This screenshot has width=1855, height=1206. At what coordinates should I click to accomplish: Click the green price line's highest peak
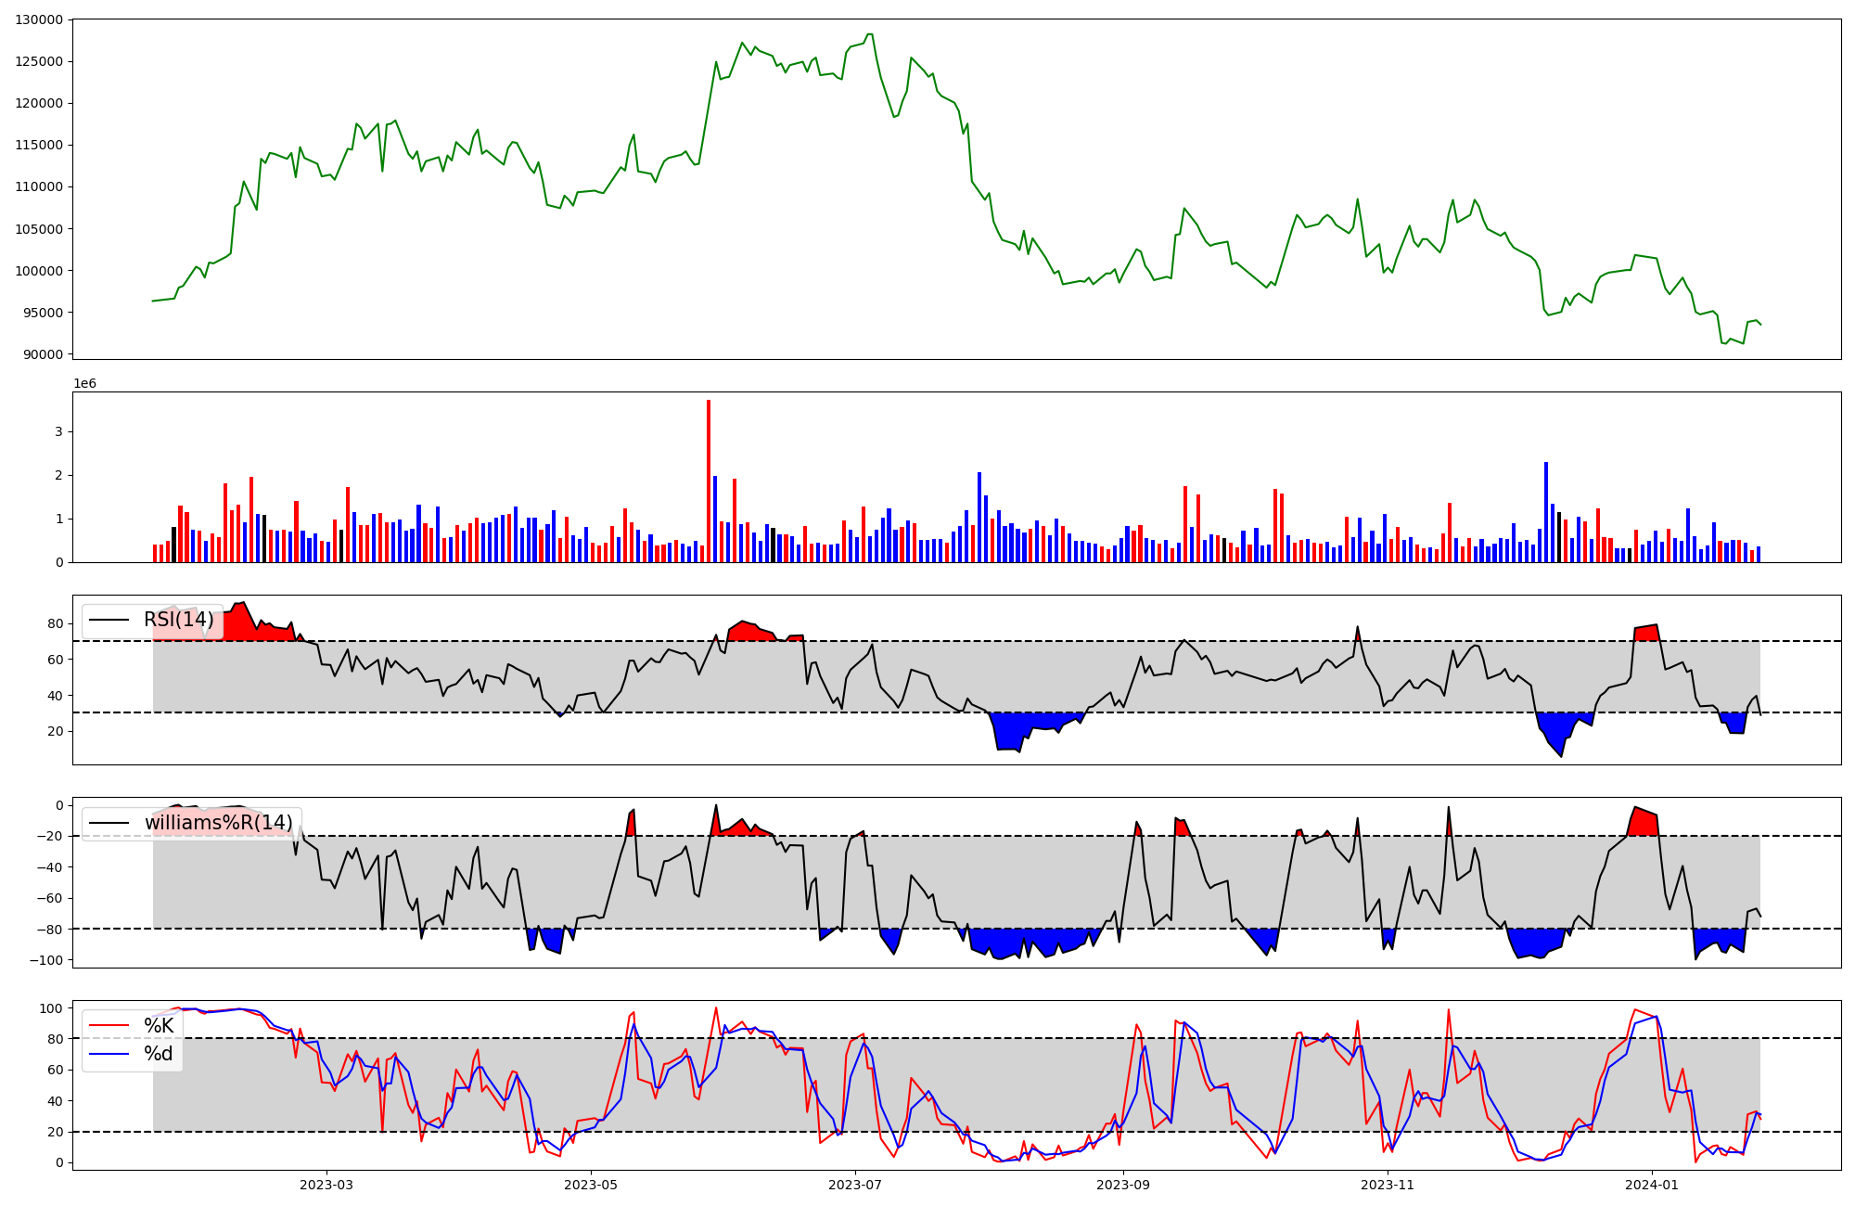(869, 35)
